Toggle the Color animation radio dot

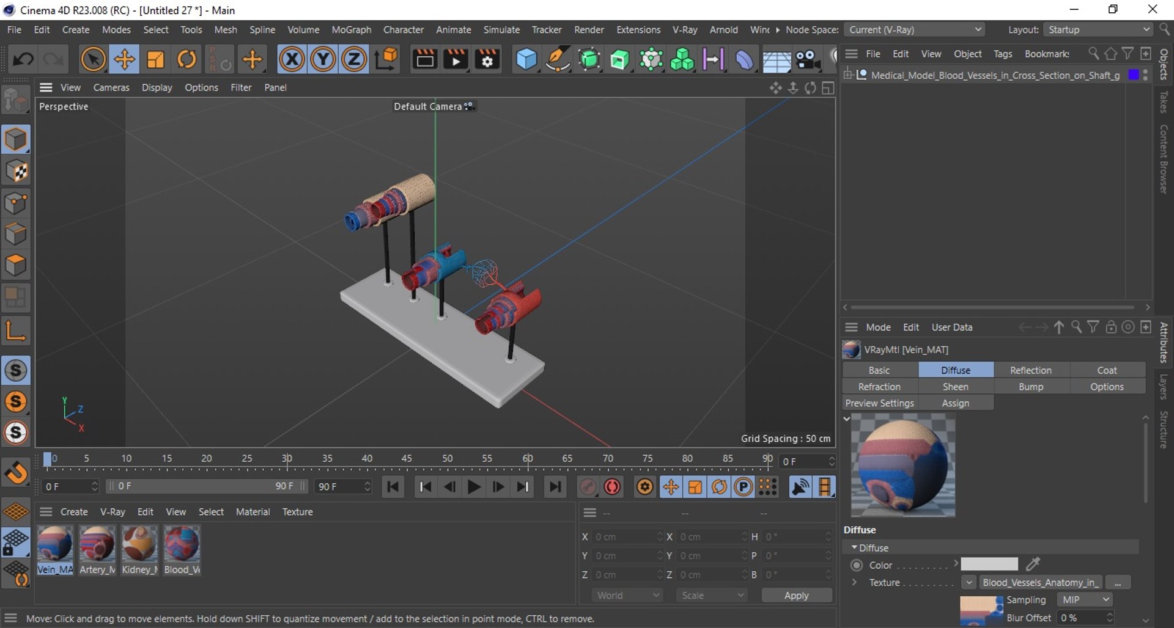pyautogui.click(x=857, y=565)
